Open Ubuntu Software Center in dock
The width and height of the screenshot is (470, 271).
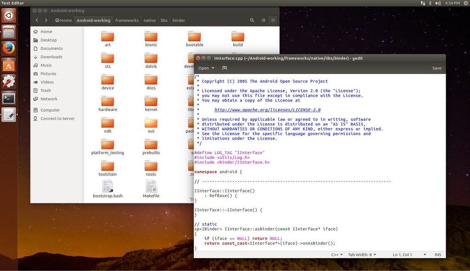[9, 65]
